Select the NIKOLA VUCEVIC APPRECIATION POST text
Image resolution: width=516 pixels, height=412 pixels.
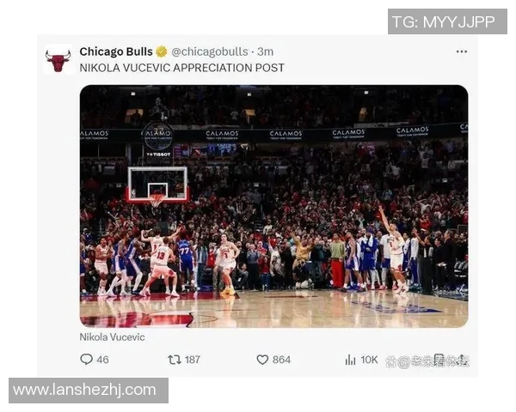[182, 68]
